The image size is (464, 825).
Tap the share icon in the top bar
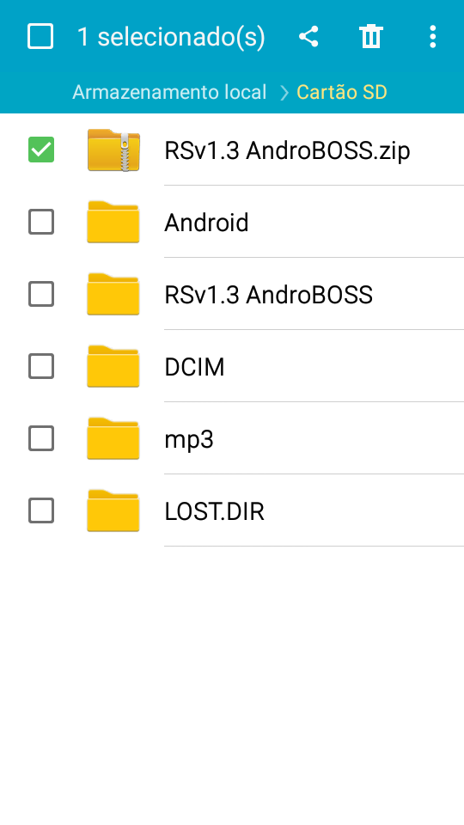tap(308, 37)
